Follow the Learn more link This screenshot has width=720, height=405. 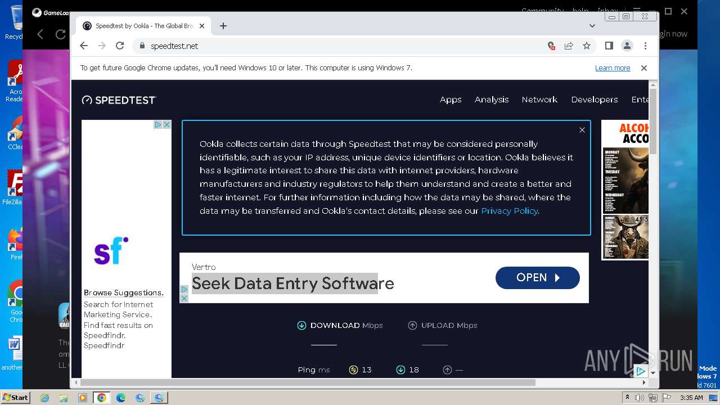coord(613,68)
